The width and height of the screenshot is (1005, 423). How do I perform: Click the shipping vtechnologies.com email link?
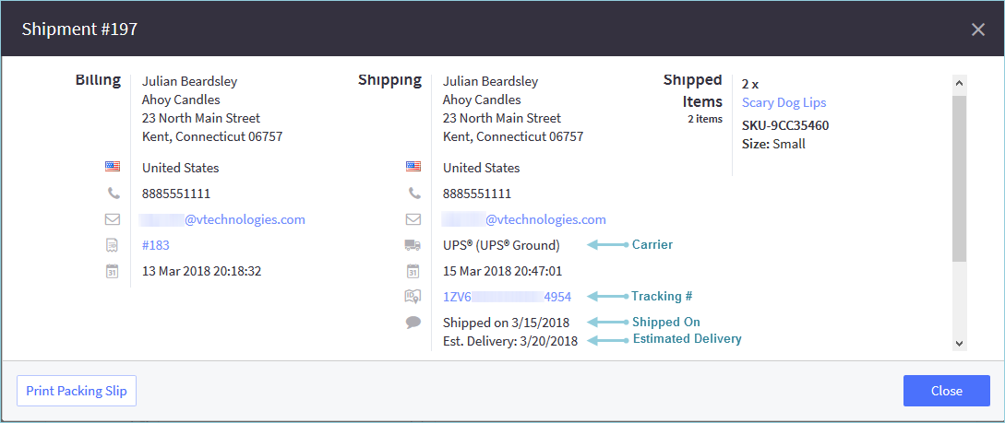524,219
